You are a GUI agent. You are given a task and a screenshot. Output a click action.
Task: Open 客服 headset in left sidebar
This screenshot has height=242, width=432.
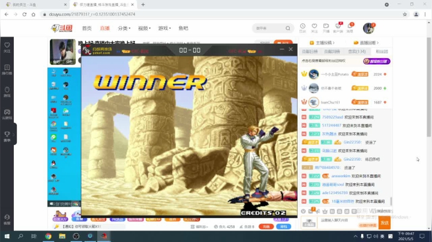click(x=7, y=219)
